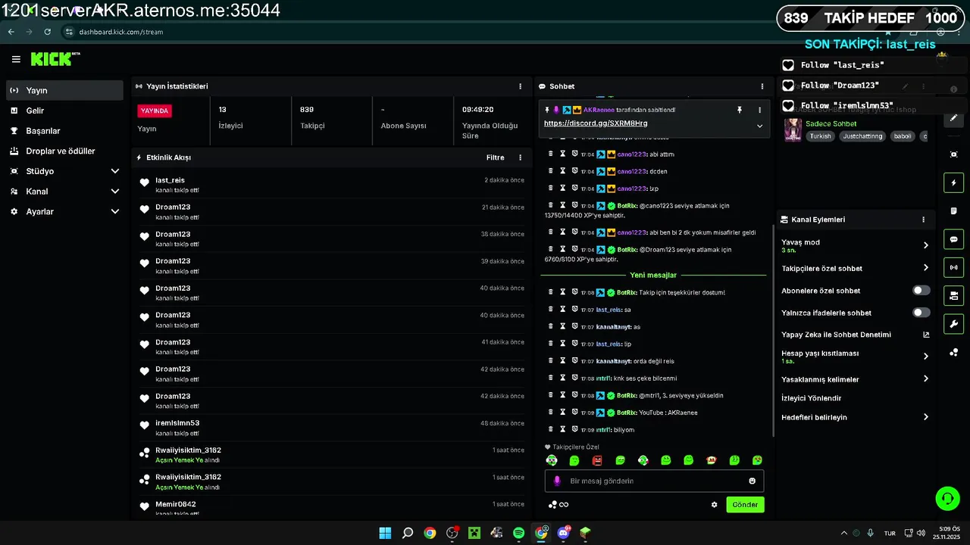This screenshot has height=545, width=970.
Task: Open Yapay Zeka ile Sohbet Denetimi external link
Action: [x=925, y=335]
